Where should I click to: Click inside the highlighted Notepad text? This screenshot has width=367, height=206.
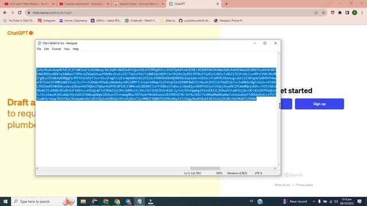click(x=156, y=84)
